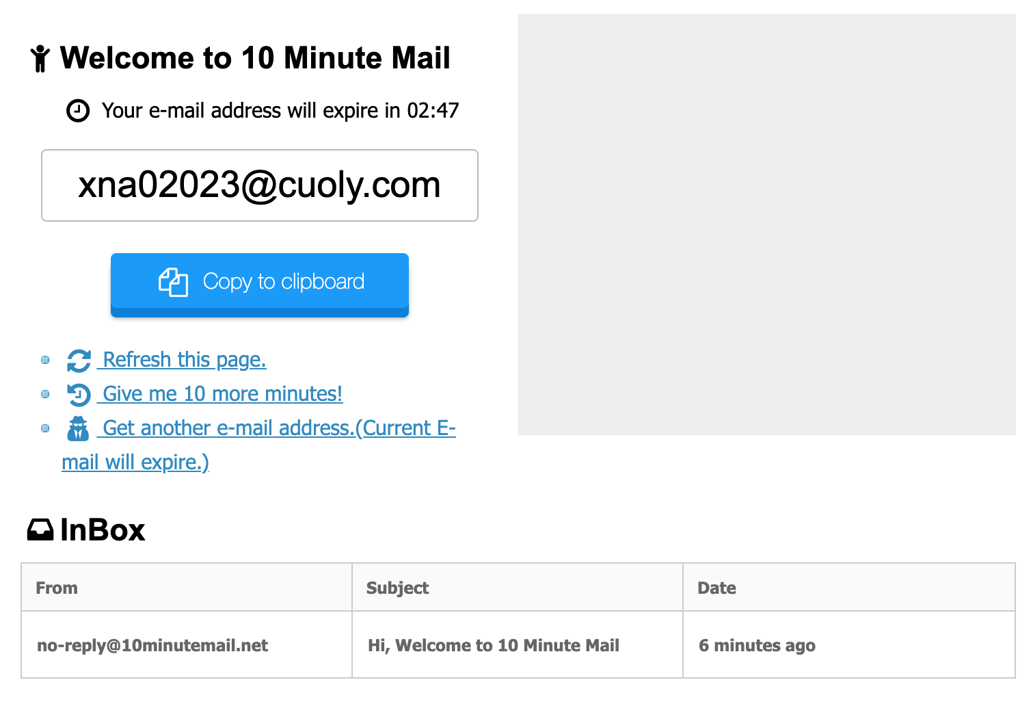Click the From column header
This screenshot has height=706, width=1031.
tap(57, 588)
